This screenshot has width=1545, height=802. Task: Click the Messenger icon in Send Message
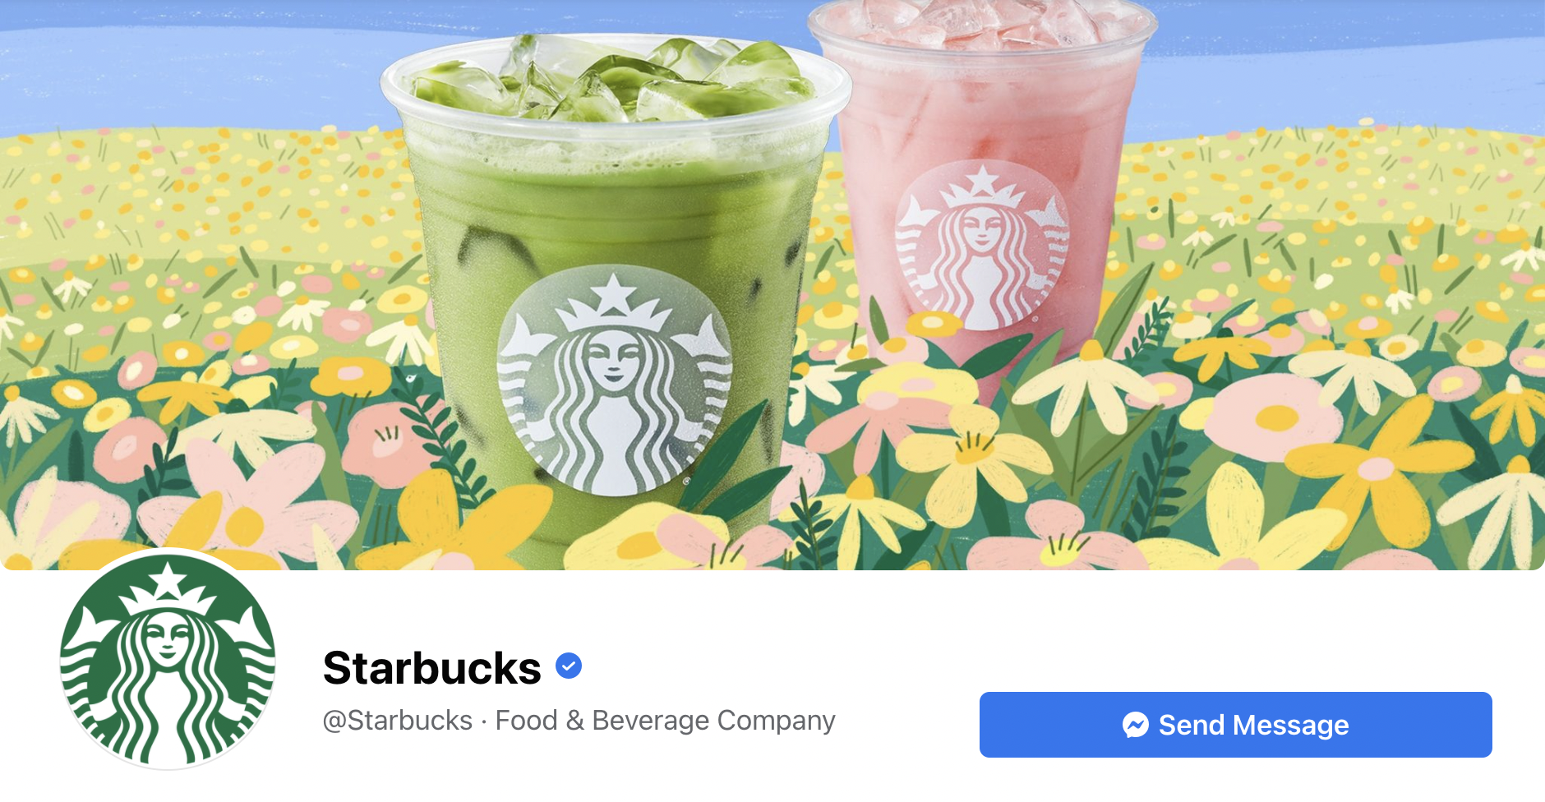[1136, 725]
